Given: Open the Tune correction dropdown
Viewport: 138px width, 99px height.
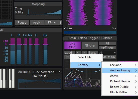Looking at the screenshot, I should point(47,72).
